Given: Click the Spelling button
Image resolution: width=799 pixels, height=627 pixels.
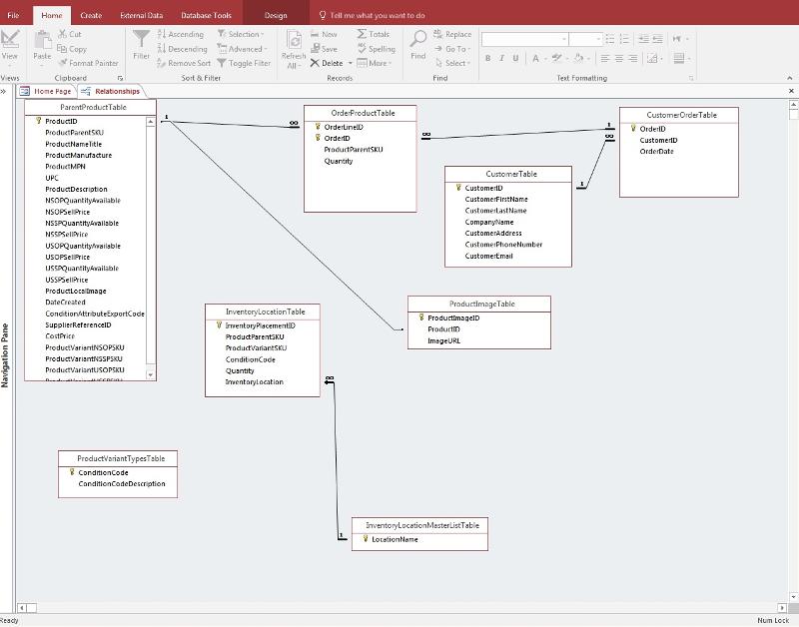Looking at the screenshot, I should click(376, 49).
